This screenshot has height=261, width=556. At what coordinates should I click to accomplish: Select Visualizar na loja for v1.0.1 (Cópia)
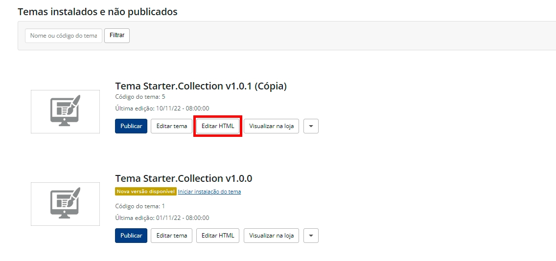[271, 126]
